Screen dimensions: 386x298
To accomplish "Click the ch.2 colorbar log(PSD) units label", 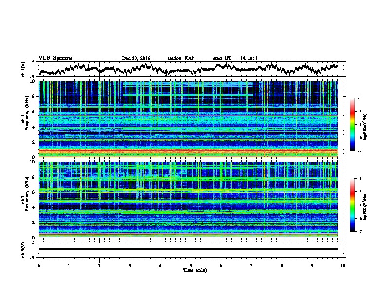I will coord(365,207).
